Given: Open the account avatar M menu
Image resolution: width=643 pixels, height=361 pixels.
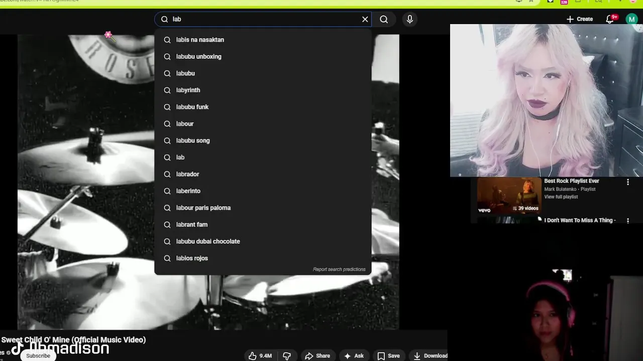Looking at the screenshot, I should tap(631, 19).
